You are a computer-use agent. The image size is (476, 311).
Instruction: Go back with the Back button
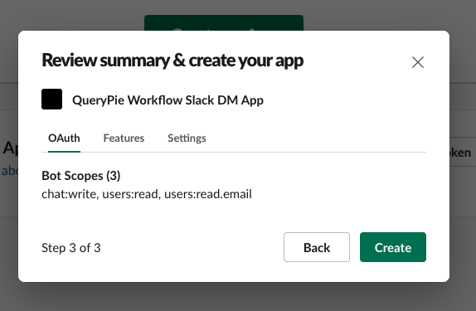coord(317,247)
